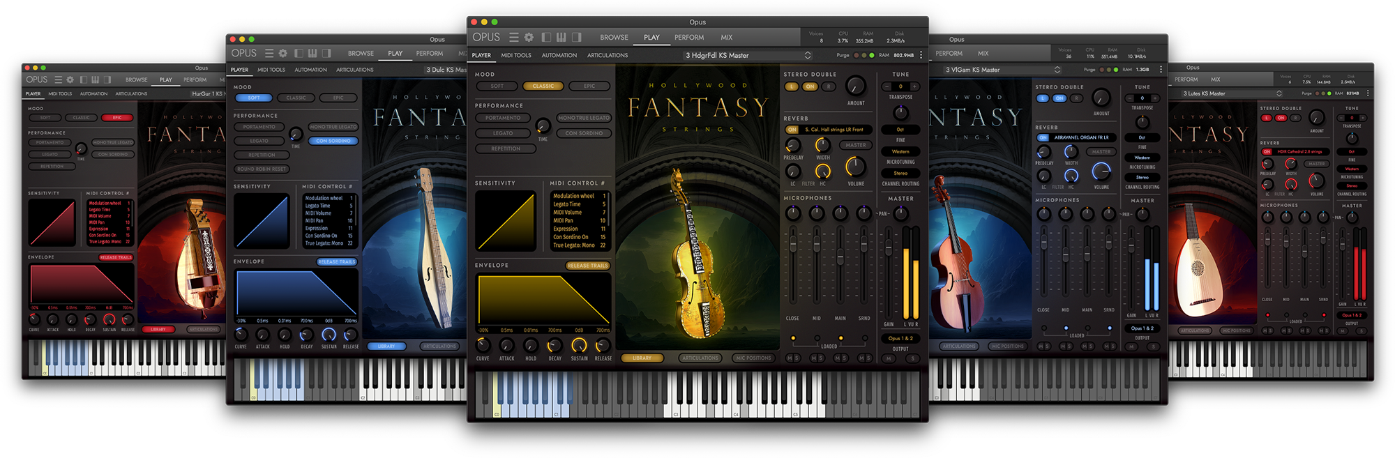Switch to the BROWSE tab in the front window
This screenshot has width=1395, height=458.
[x=614, y=37]
